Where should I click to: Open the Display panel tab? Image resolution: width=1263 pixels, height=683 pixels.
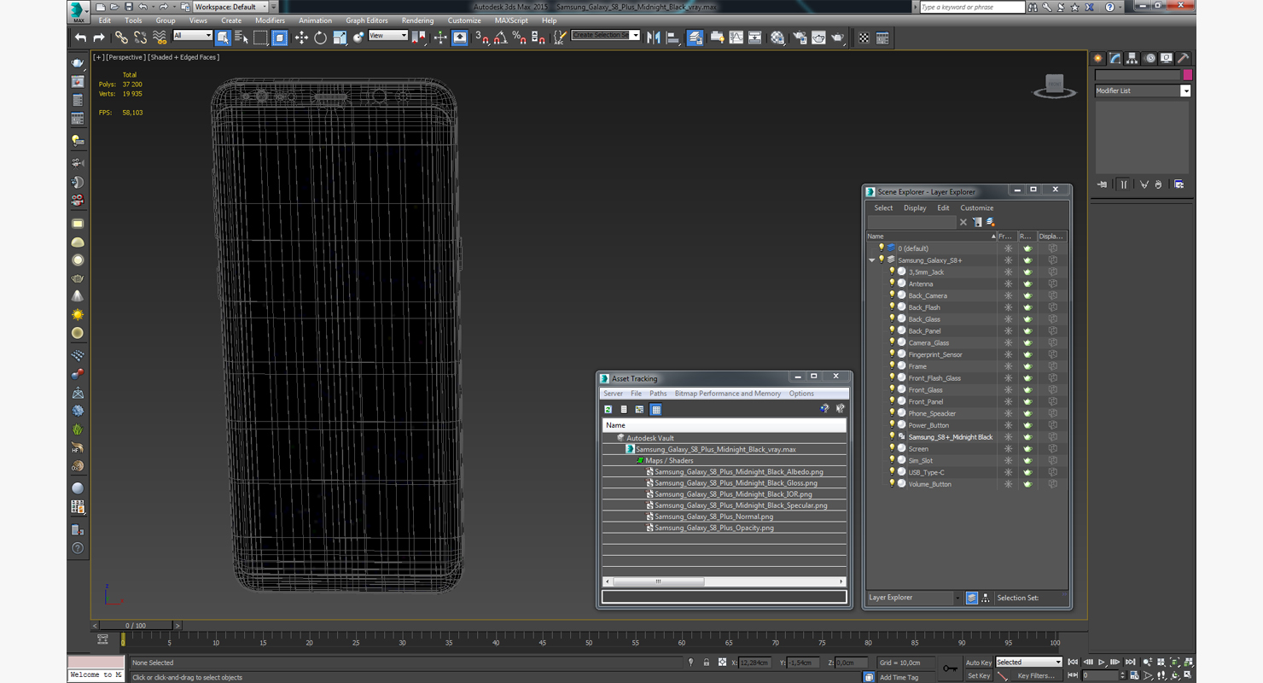click(x=1167, y=58)
